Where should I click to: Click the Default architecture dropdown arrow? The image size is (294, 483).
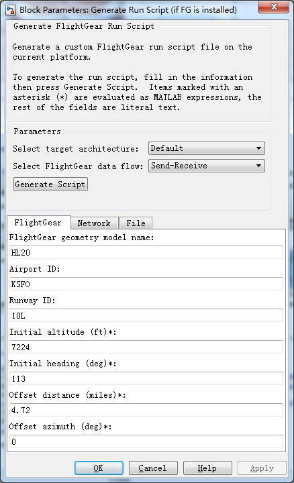click(258, 148)
